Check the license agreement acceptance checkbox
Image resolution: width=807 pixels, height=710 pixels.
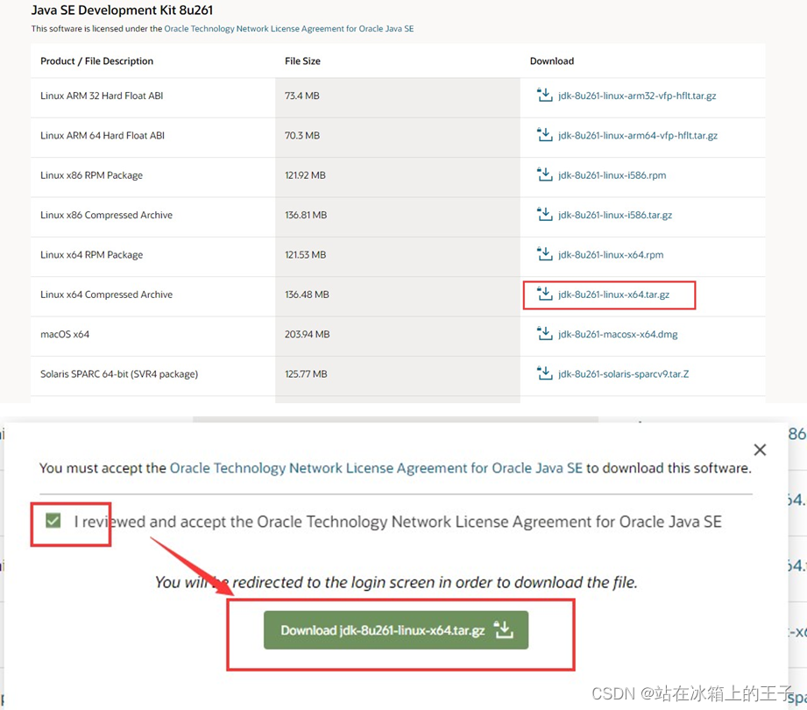[54, 521]
